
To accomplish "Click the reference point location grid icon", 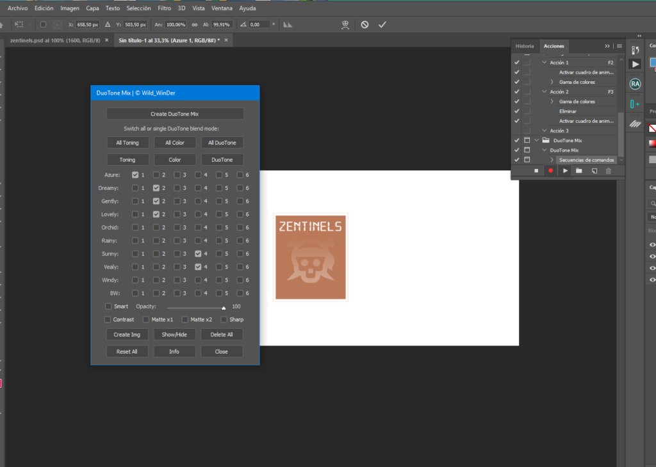I will pyautogui.click(x=57, y=25).
